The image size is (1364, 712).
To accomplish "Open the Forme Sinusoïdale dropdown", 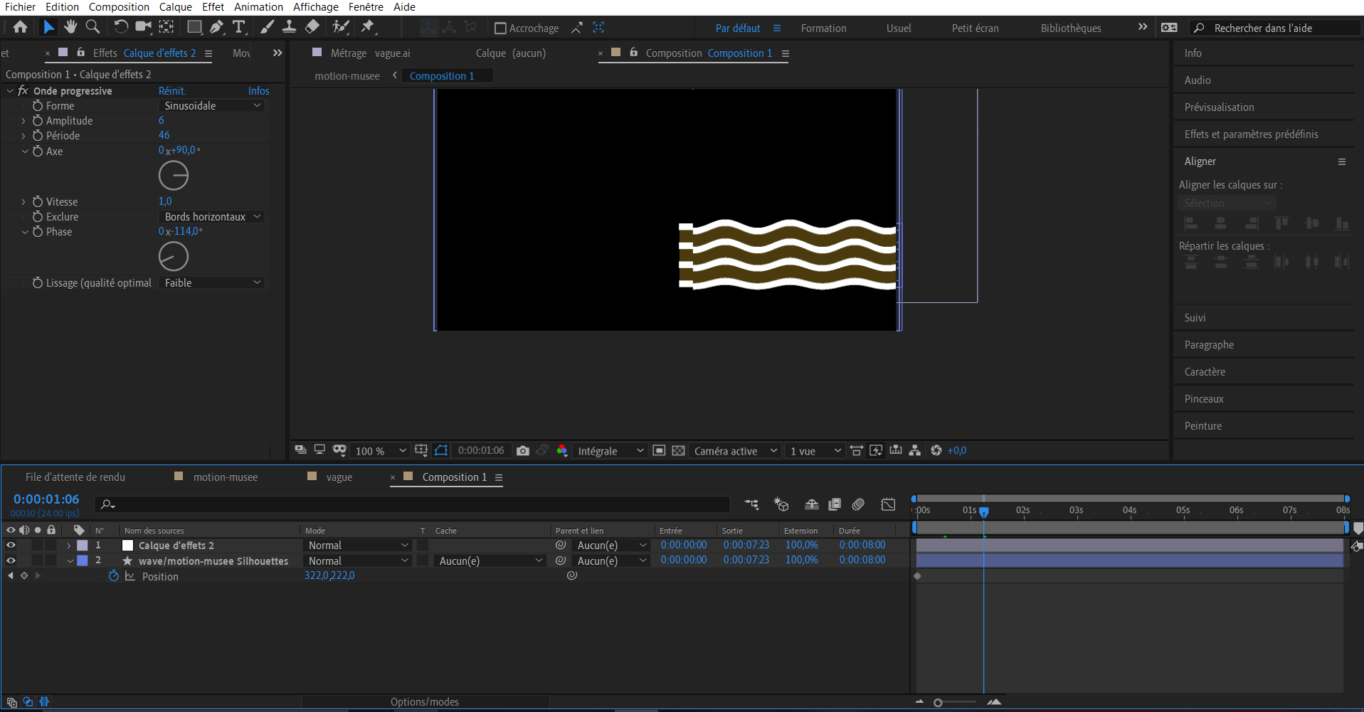I will coord(212,106).
